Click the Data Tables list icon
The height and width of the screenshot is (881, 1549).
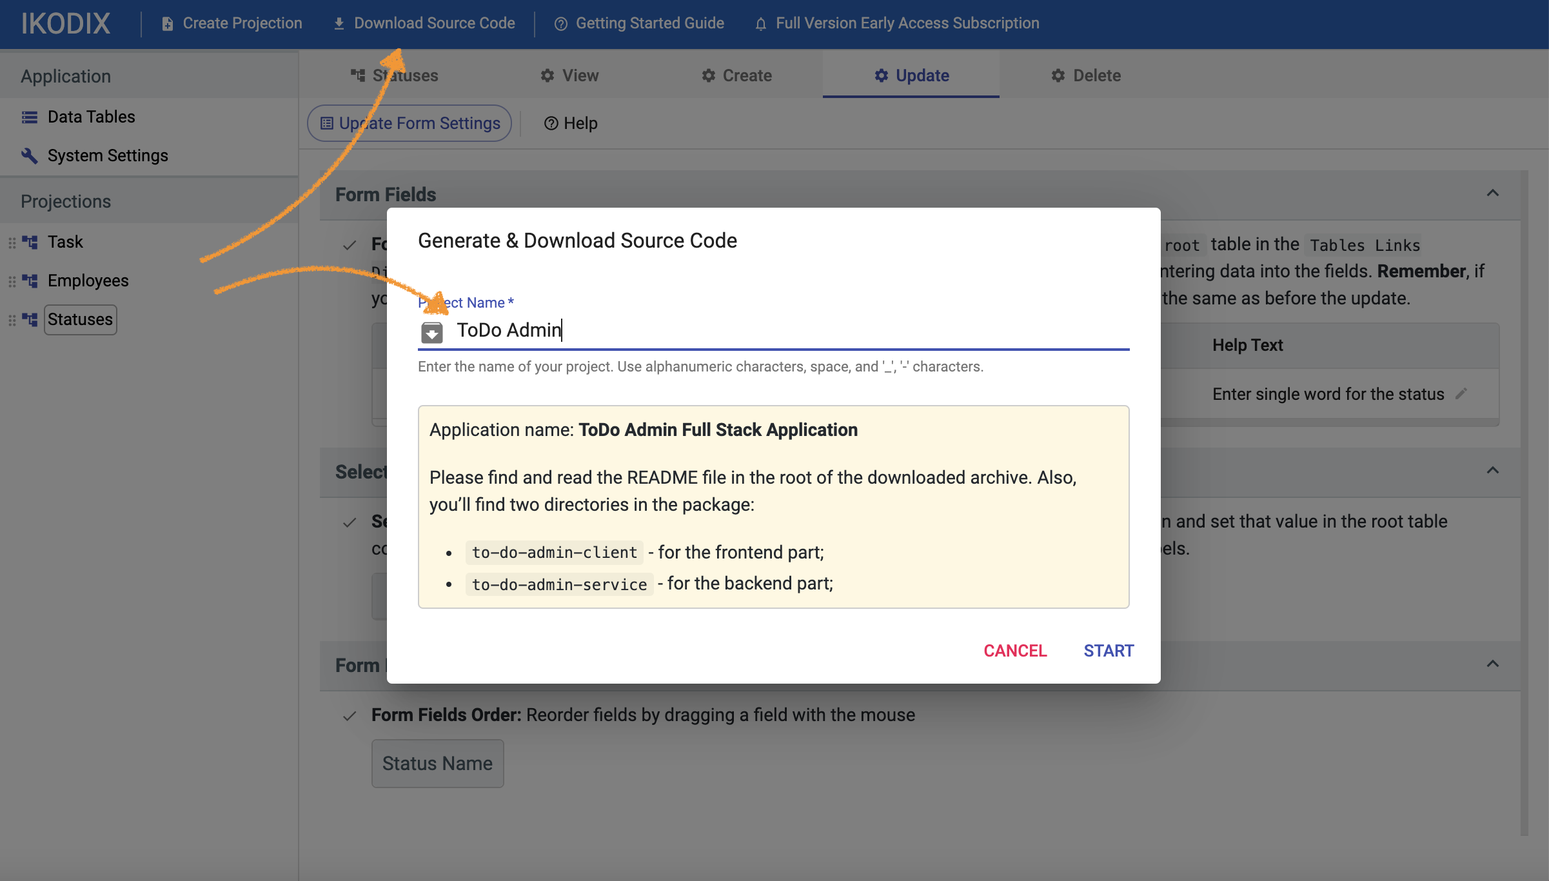click(x=30, y=117)
